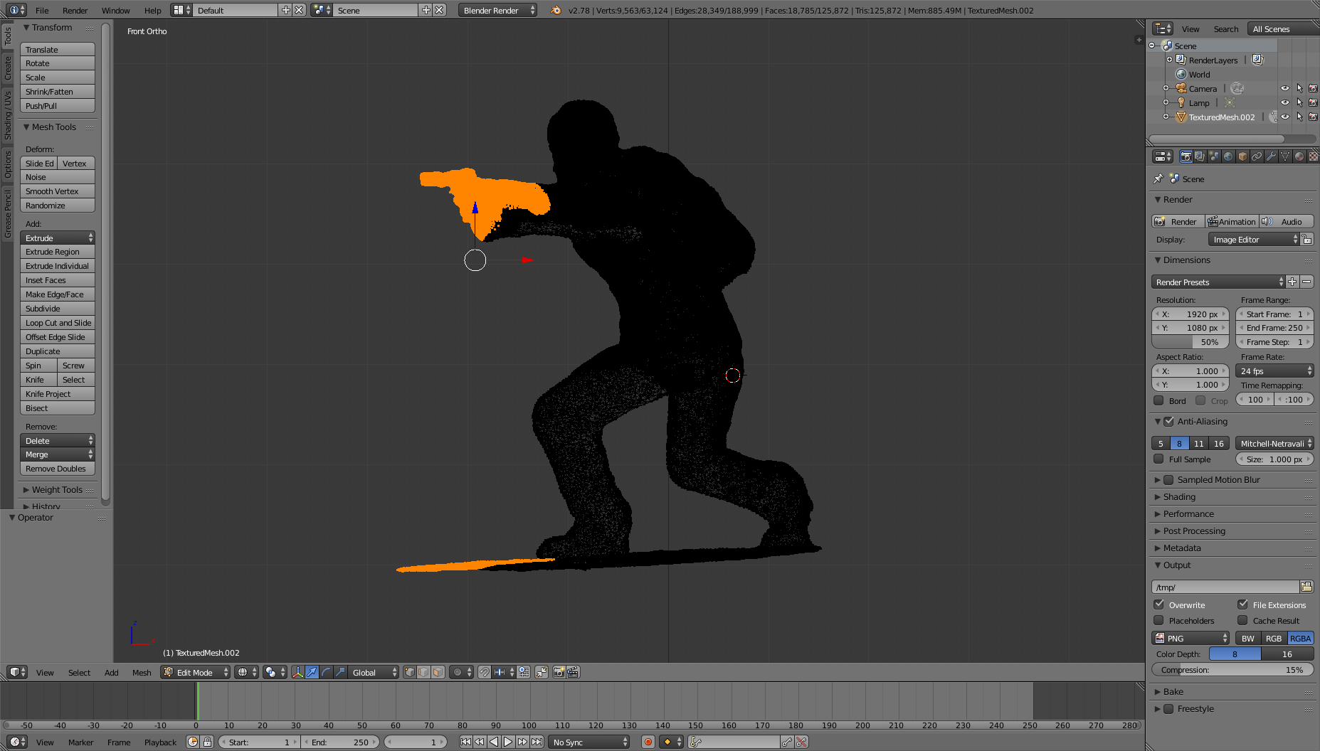This screenshot has width=1320, height=751.
Task: Toggle renderability camera icon for Camera row
Action: point(1314,88)
